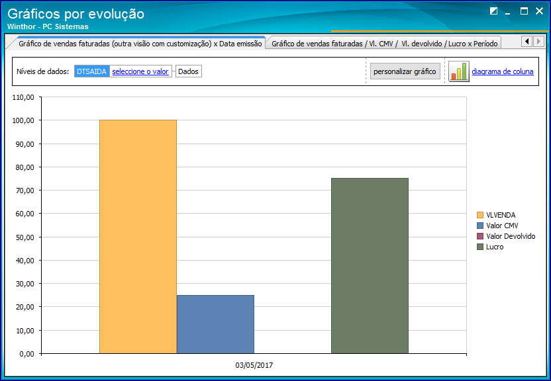Click the 'VLVENDA' legend label
The width and height of the screenshot is (551, 381).
[x=501, y=215]
